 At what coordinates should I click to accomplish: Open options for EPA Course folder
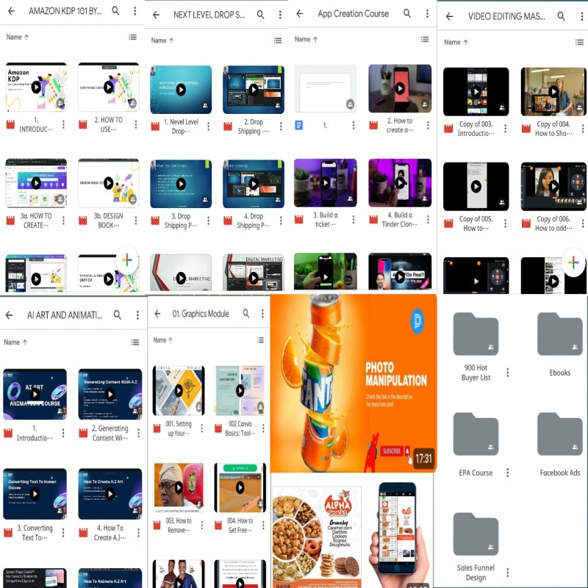click(508, 473)
